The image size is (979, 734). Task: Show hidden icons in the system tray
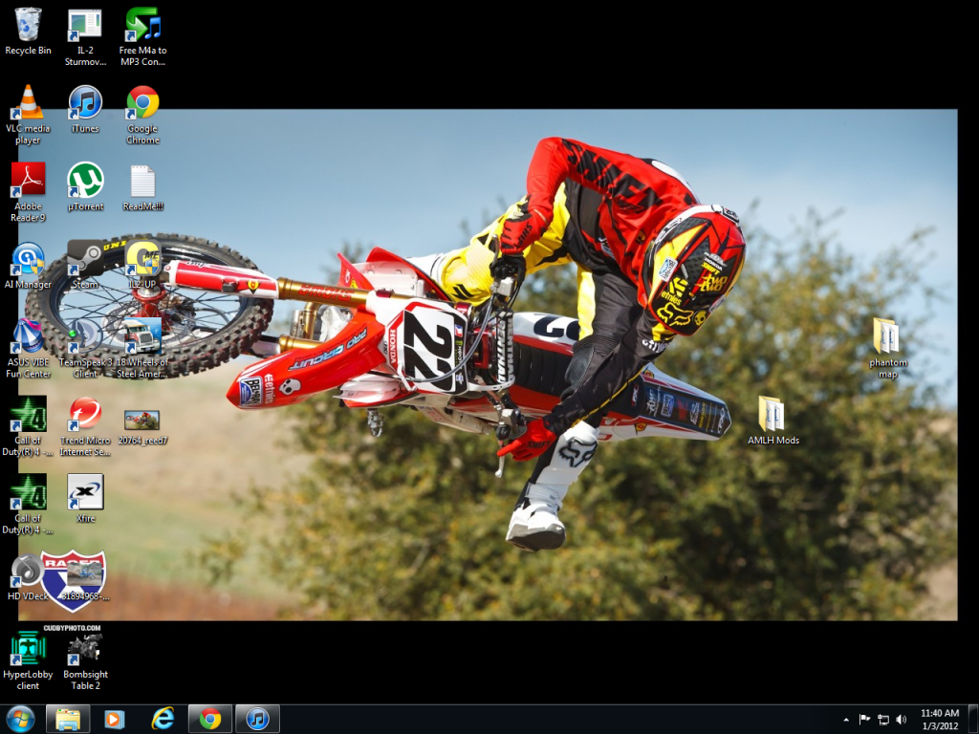pos(845,719)
